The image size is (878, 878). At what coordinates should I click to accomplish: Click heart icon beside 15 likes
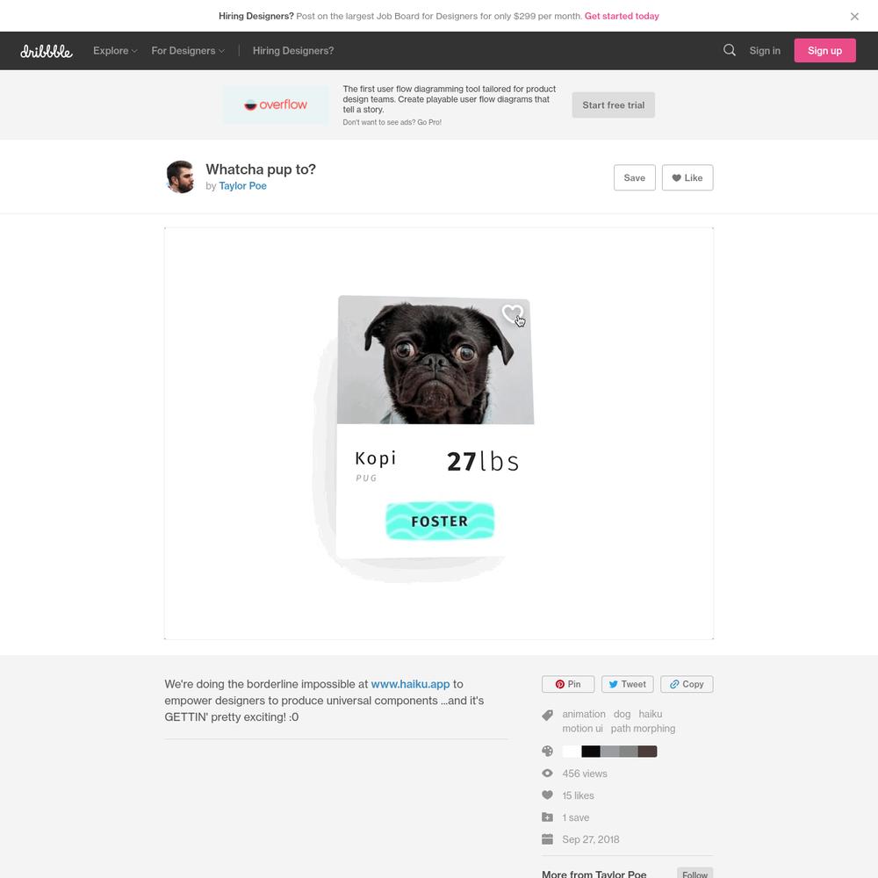[548, 795]
